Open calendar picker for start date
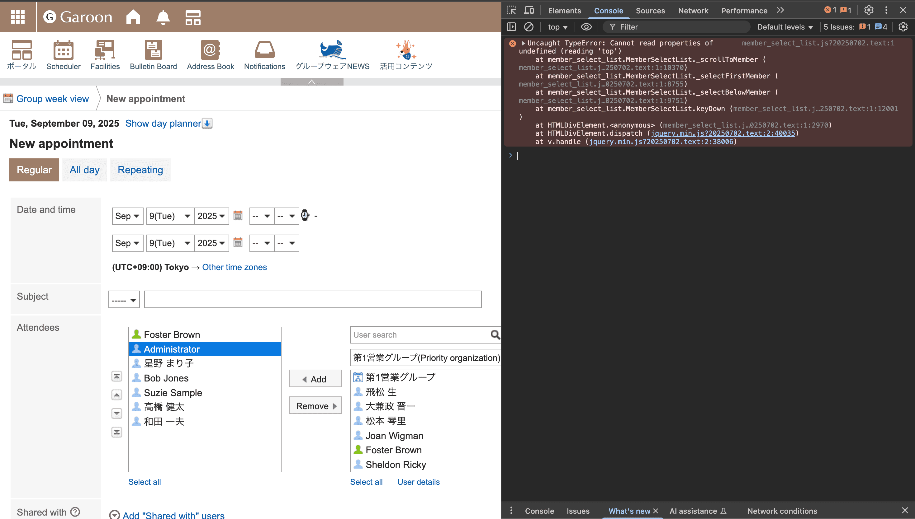 tap(238, 216)
